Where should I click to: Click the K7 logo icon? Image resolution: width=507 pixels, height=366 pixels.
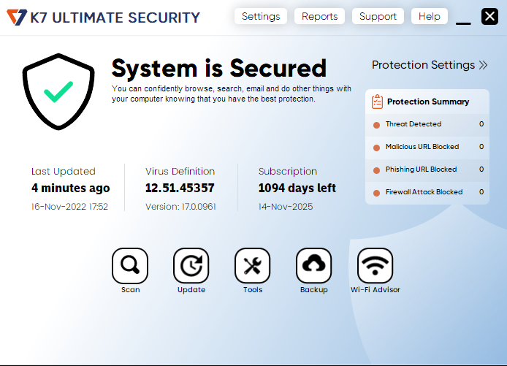(16, 17)
